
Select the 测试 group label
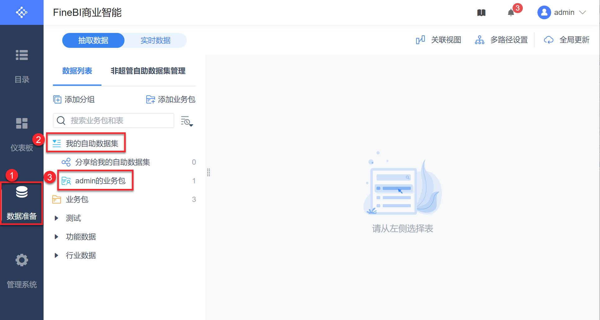(73, 218)
